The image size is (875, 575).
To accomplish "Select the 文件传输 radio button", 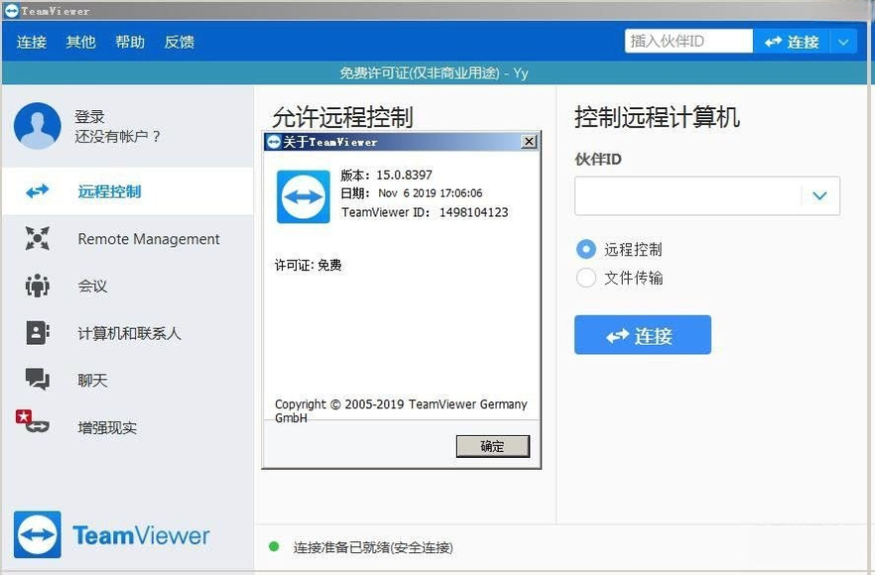I will [586, 278].
